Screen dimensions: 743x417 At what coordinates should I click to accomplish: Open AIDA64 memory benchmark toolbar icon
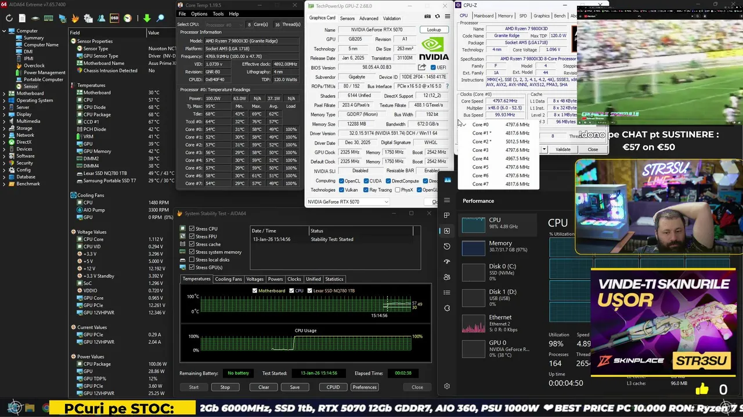point(49,18)
